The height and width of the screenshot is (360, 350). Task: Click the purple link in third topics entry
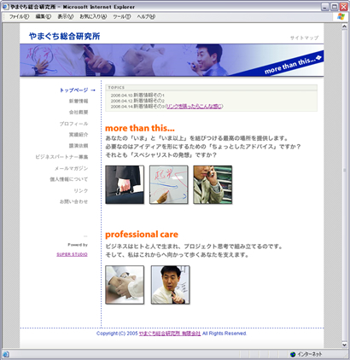tap(194, 106)
